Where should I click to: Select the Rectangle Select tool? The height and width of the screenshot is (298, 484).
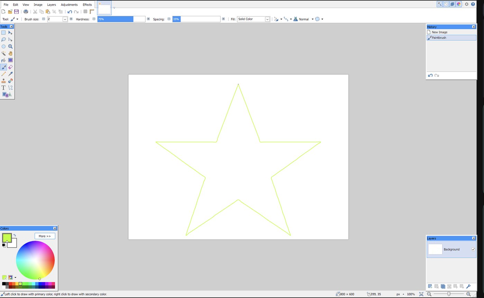[x=3, y=32]
